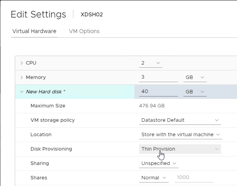This screenshot has height=186, width=237.
Task: Click the CPU dropdown chevron icon
Action: pyautogui.click(x=158, y=63)
